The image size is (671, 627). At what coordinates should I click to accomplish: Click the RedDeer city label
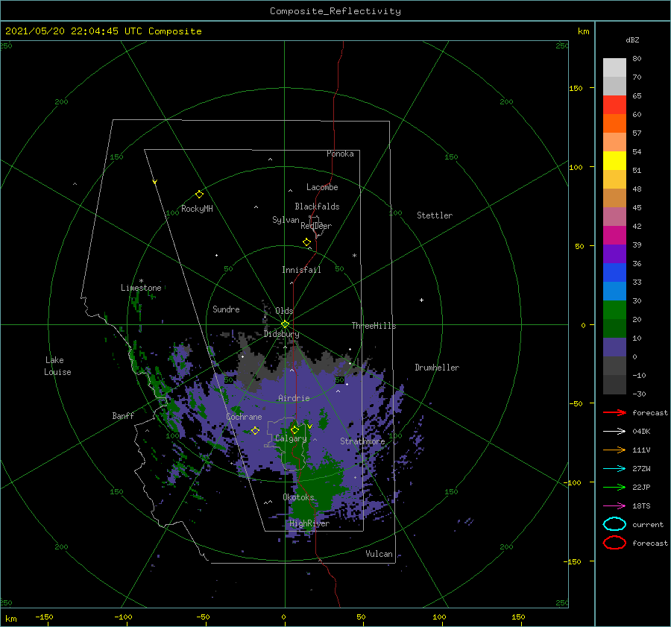click(316, 226)
